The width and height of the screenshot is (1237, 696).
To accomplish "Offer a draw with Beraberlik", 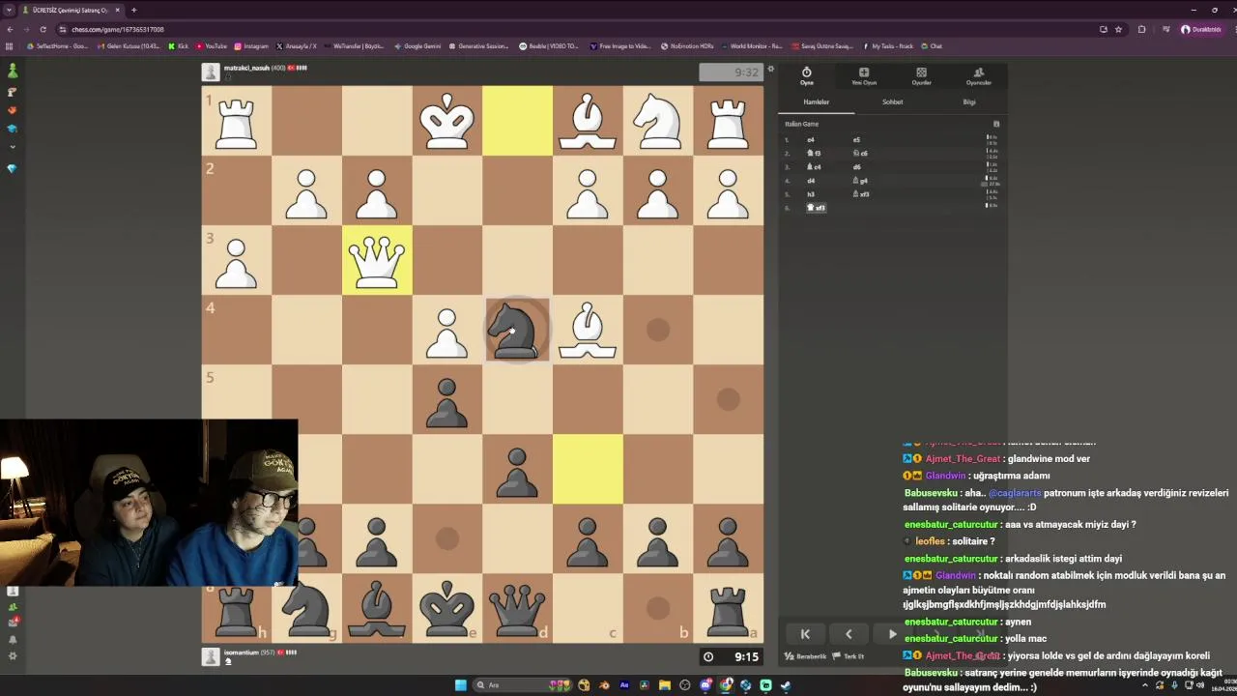I will 806,656.
